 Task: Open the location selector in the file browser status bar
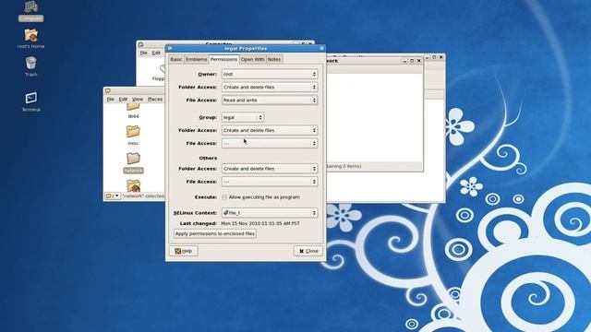tap(113, 196)
